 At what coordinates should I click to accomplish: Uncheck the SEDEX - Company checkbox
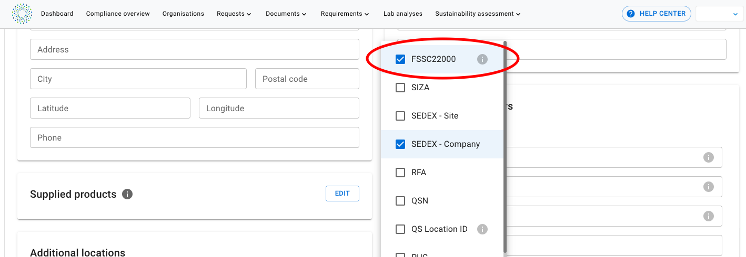click(x=400, y=144)
